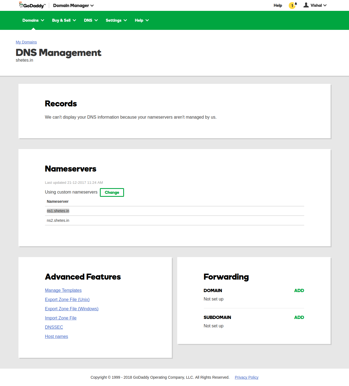This screenshot has width=349, height=386.
Task: Click the GoDaddy logo
Action: click(x=32, y=5)
